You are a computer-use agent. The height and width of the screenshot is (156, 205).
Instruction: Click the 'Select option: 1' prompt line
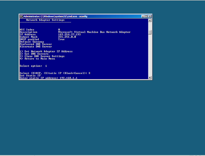pos(33,66)
